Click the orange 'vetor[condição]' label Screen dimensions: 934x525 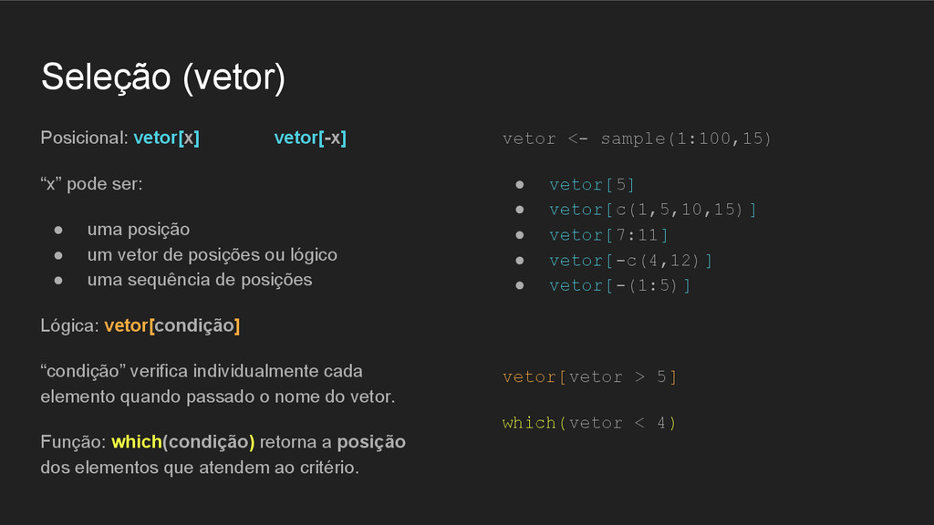pyautogui.click(x=172, y=325)
